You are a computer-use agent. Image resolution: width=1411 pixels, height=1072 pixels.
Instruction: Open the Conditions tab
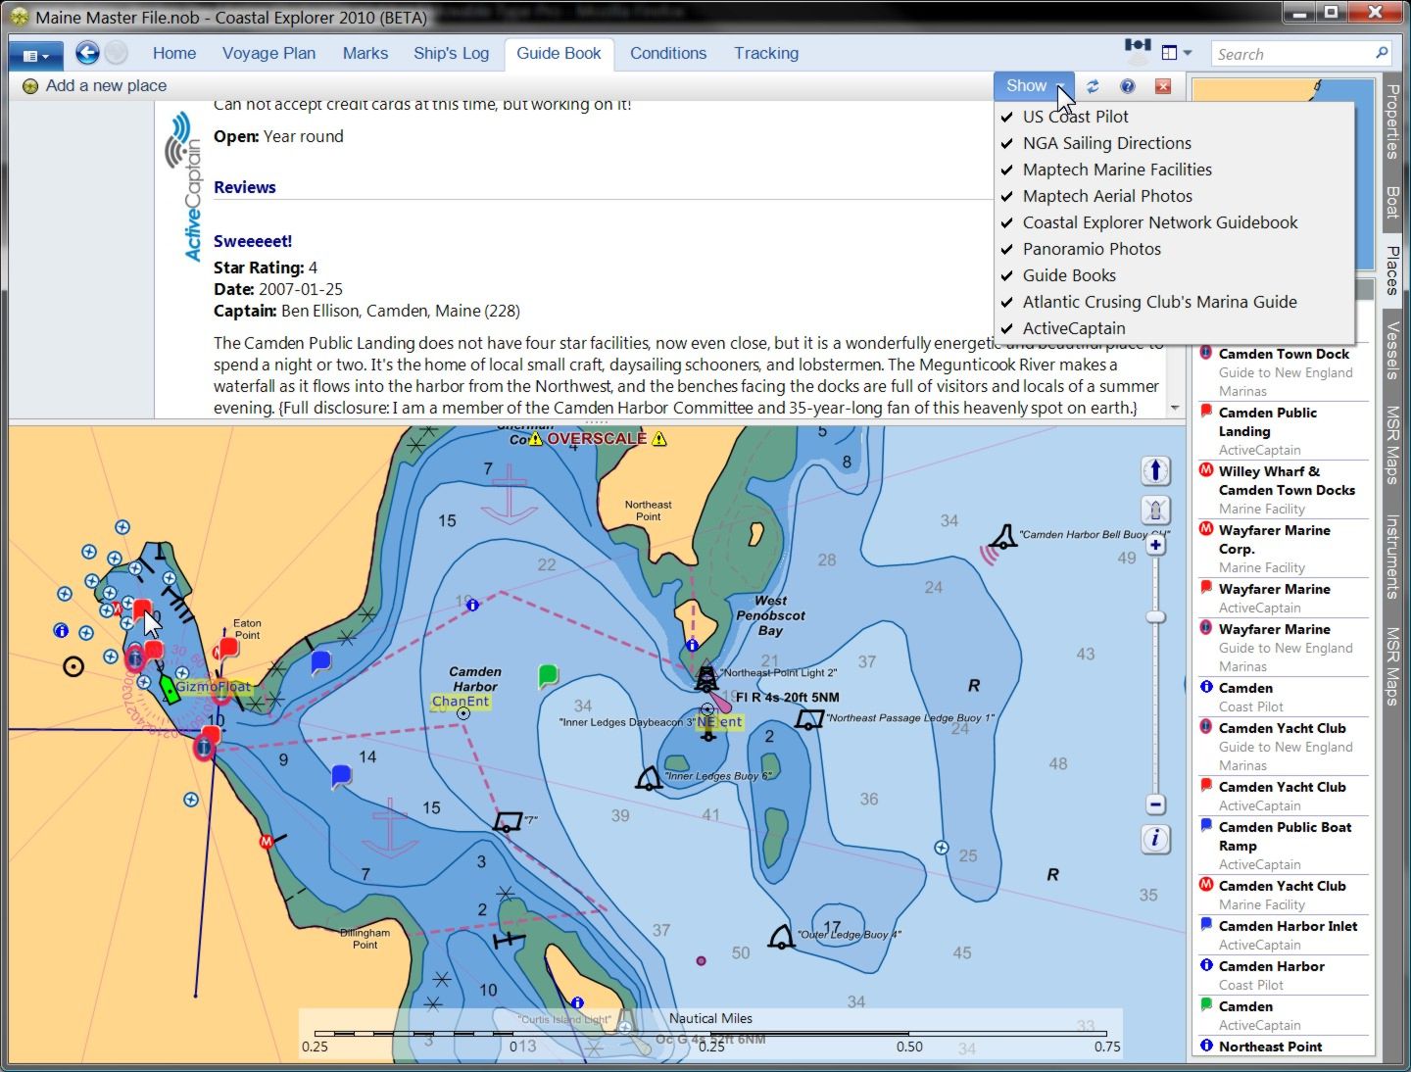[x=668, y=53]
